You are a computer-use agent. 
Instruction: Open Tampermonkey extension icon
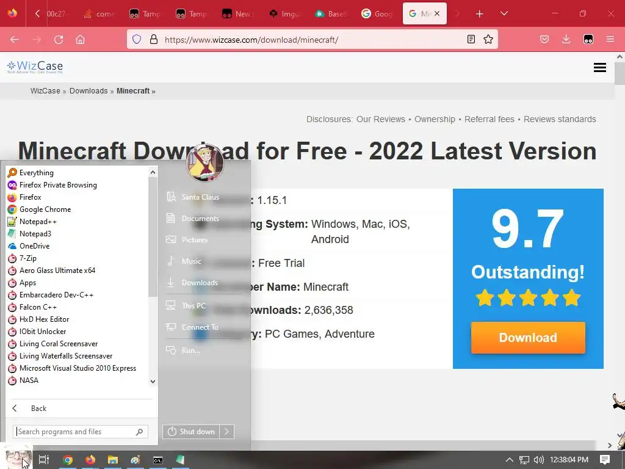[x=588, y=39]
